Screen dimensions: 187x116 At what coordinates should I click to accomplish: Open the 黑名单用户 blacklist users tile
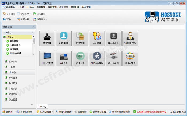(114, 38)
